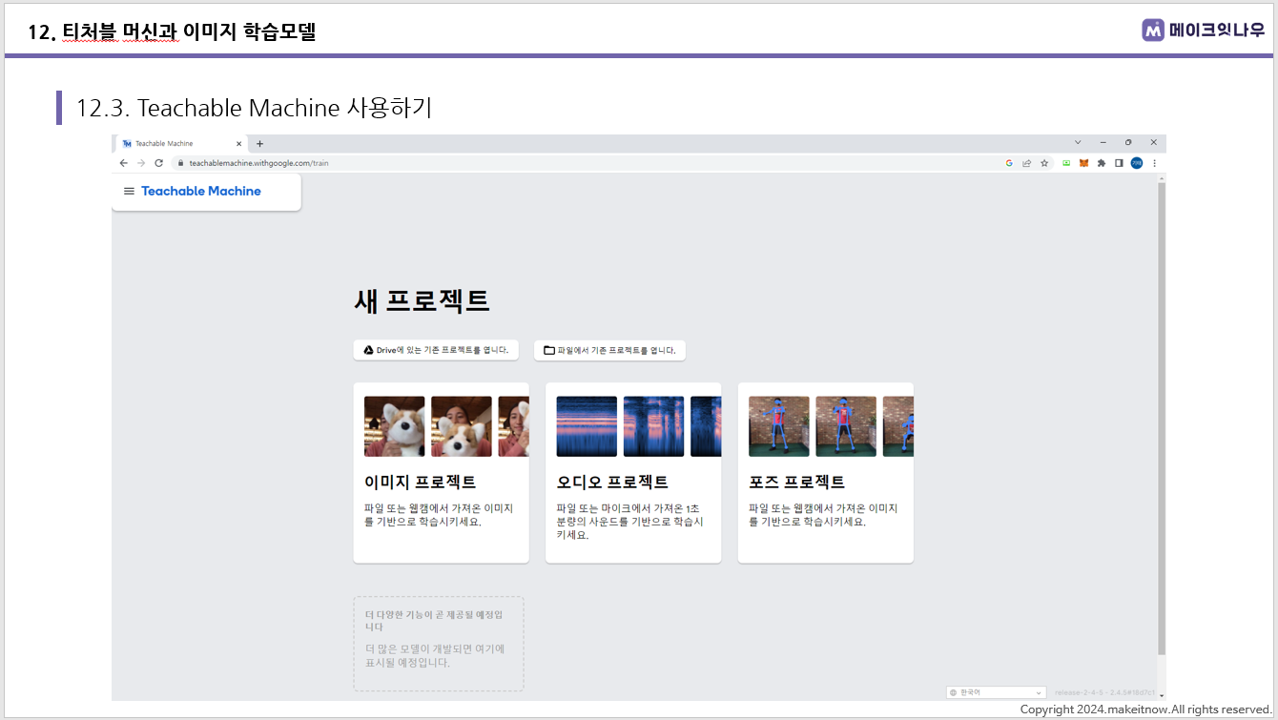Click the slide title 12.3. Teachable Machine 사용하기

coord(254,108)
